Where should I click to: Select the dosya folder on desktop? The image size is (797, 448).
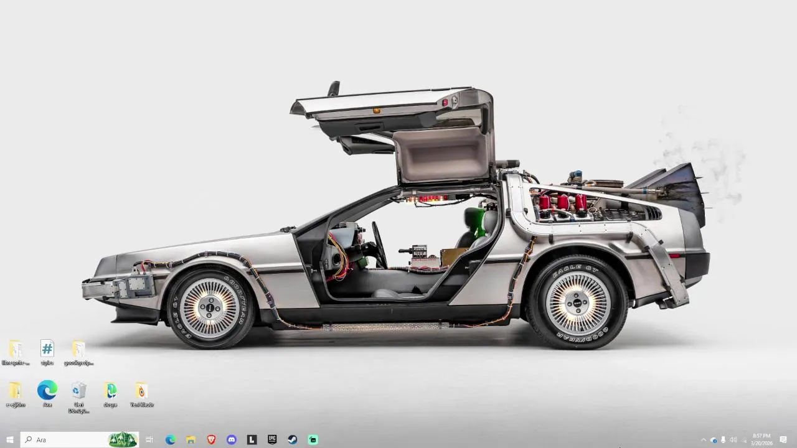coord(110,394)
